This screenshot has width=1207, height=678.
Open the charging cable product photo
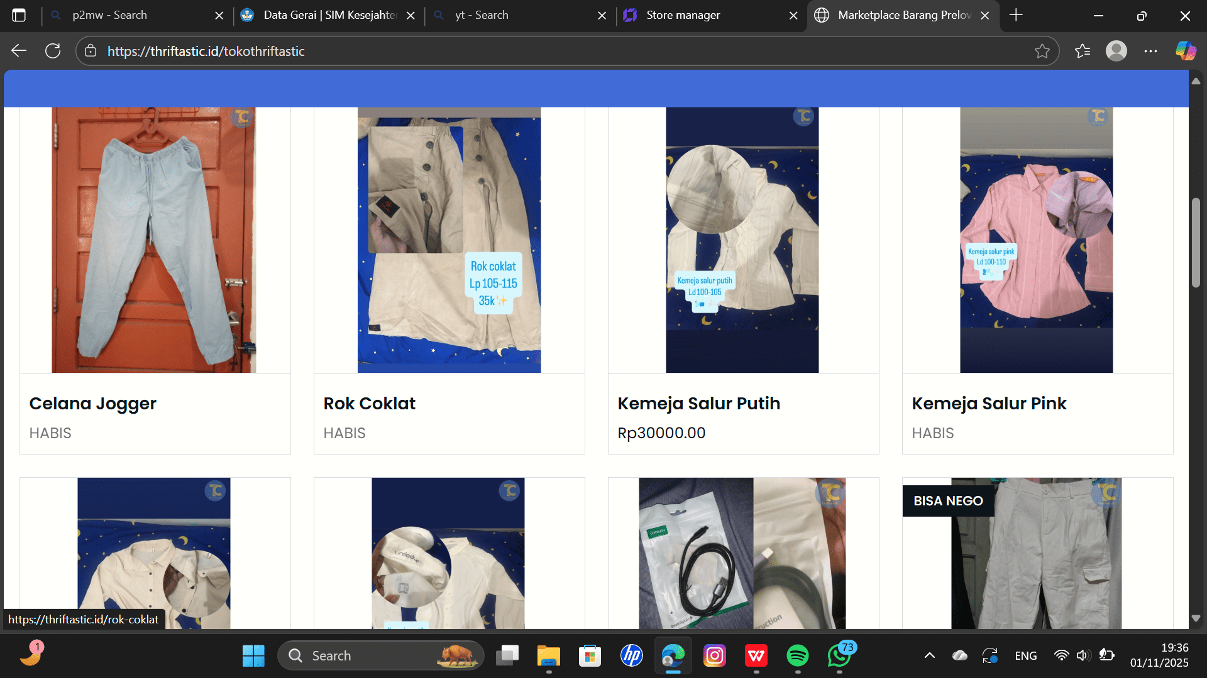point(742,553)
